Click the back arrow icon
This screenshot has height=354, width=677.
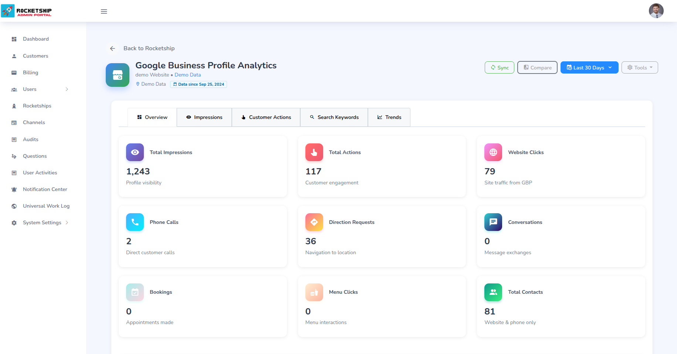[112, 48]
